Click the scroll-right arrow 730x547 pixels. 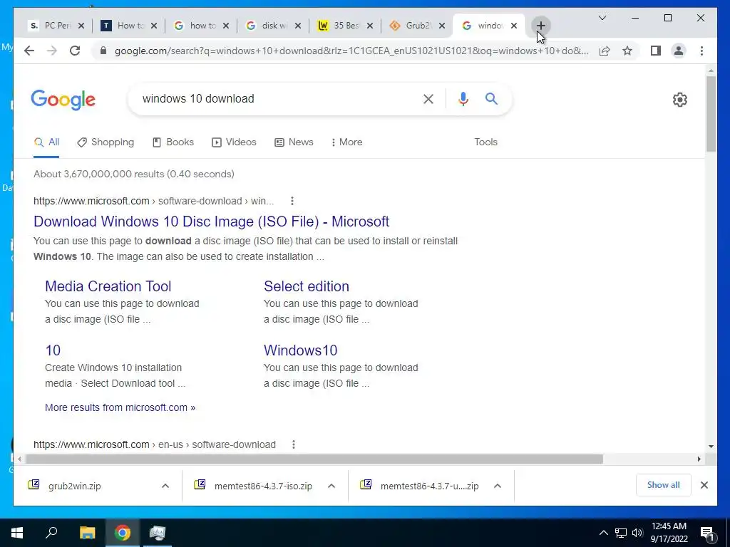click(x=699, y=459)
